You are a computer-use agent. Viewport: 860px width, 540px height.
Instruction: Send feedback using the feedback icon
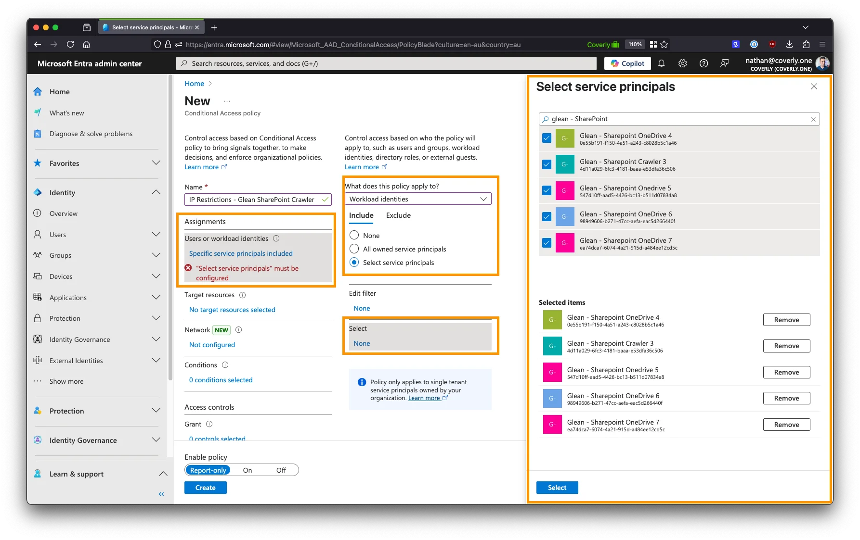point(724,63)
